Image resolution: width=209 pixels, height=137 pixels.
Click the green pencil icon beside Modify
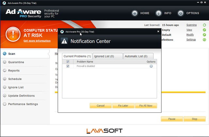pyautogui.click(x=204, y=35)
